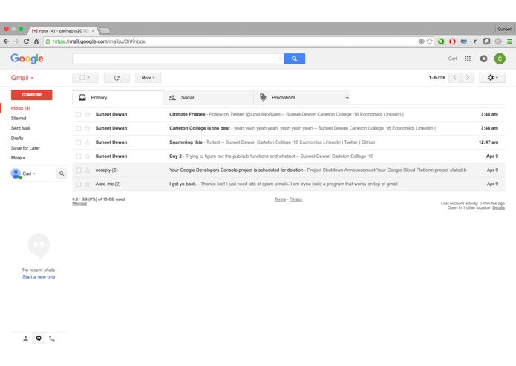Star the Day 2 email
The width and height of the screenshot is (516, 366).
tap(88, 156)
